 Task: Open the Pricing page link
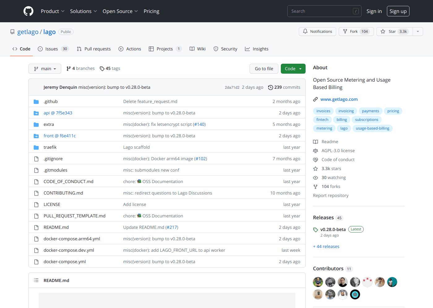(x=152, y=11)
